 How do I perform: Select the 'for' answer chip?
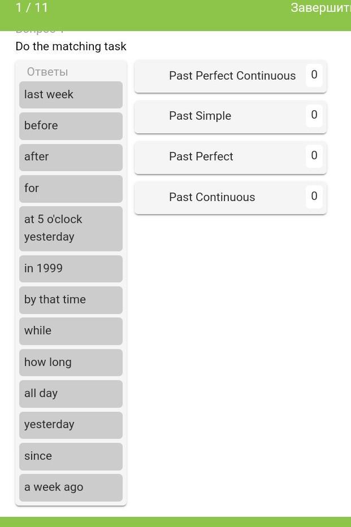point(71,188)
